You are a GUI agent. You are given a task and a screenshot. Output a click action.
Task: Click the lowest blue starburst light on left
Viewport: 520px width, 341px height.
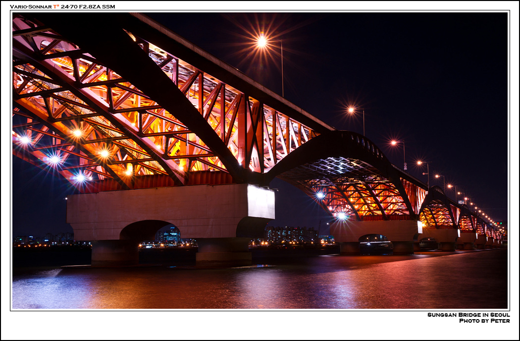pyautogui.click(x=80, y=177)
